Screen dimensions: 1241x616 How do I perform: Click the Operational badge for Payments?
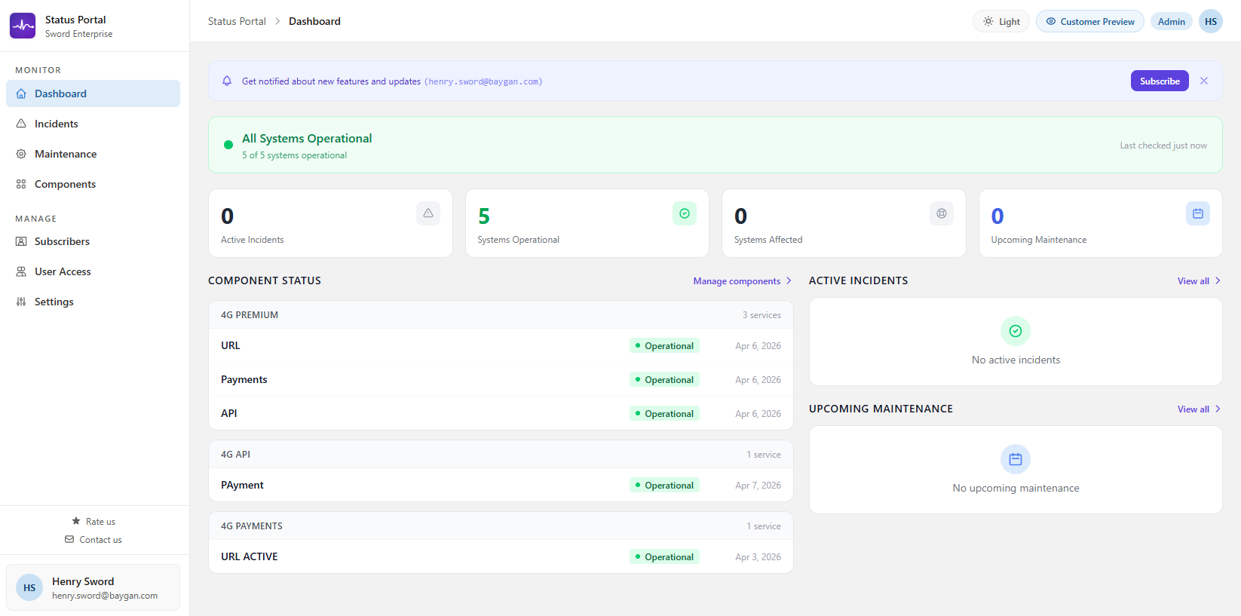664,379
